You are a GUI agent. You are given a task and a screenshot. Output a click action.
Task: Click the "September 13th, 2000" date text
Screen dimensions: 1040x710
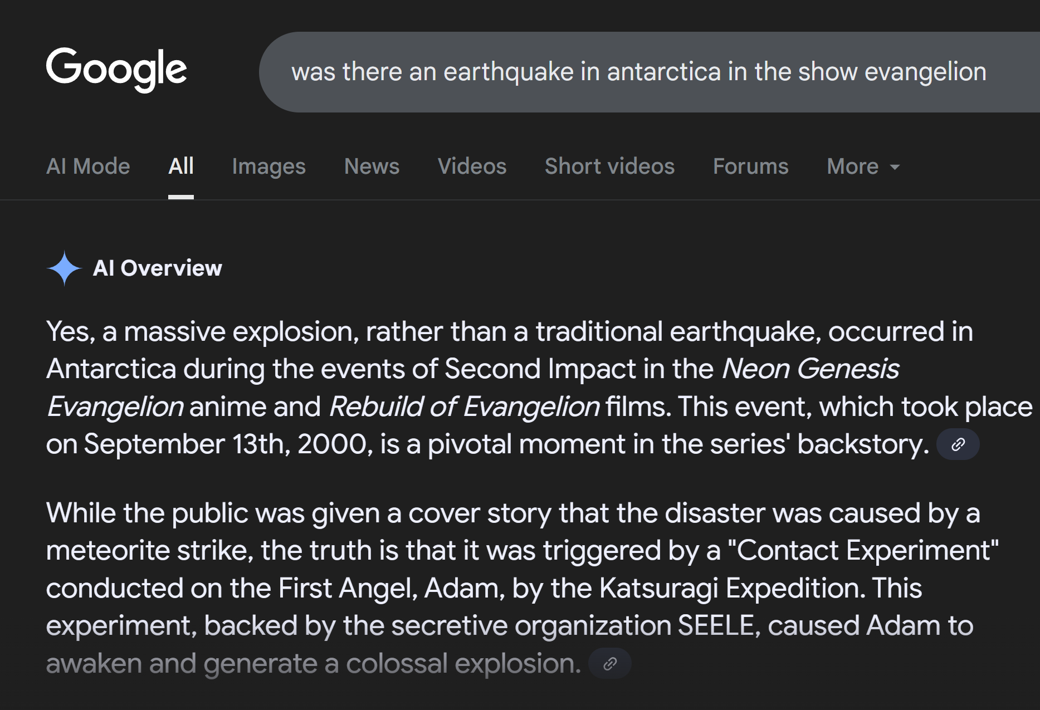226,444
